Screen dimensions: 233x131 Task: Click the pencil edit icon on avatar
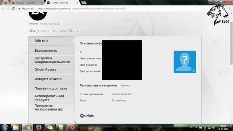tap(194, 71)
